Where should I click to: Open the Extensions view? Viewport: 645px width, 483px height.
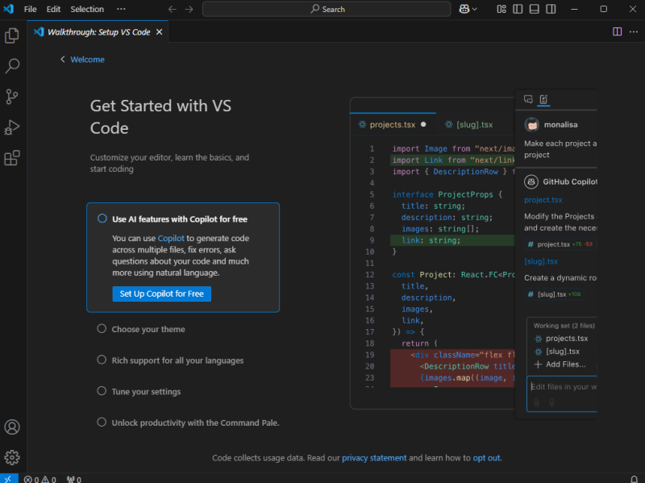tap(12, 158)
